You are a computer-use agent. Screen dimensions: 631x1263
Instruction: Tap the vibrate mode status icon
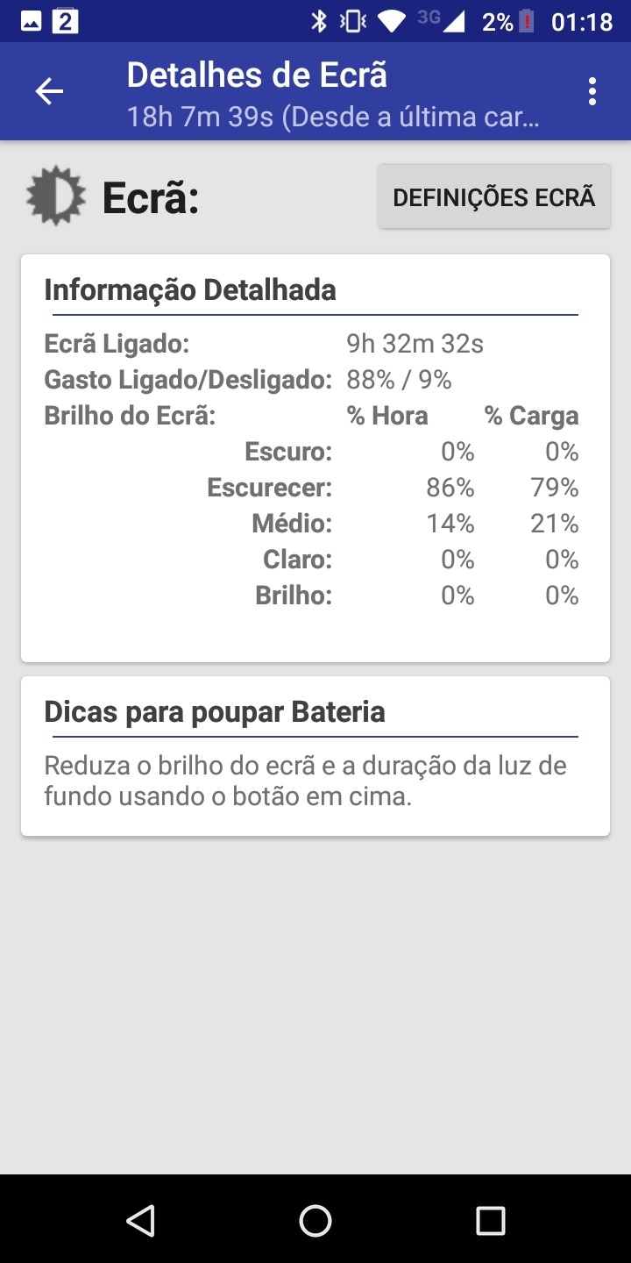point(352,21)
